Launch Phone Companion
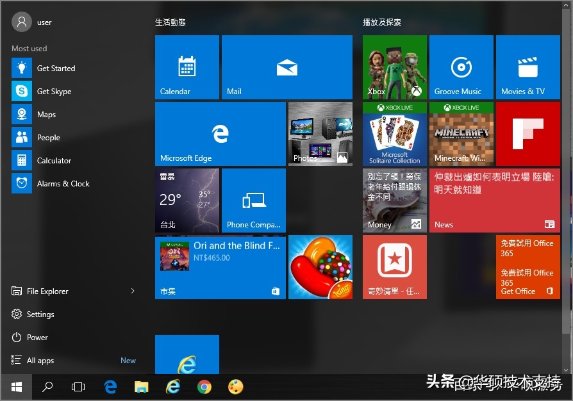573x401 pixels. [x=253, y=200]
